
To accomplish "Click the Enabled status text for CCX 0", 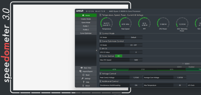I will click(x=191, y=67).
